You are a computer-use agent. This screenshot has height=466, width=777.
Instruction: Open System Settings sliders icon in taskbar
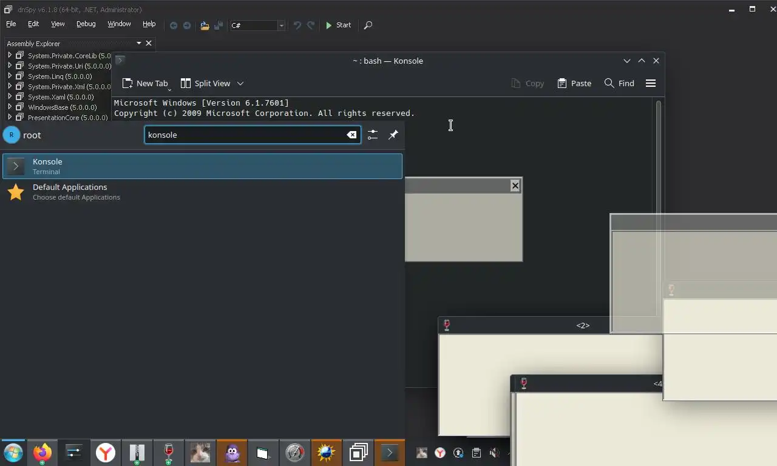73,453
